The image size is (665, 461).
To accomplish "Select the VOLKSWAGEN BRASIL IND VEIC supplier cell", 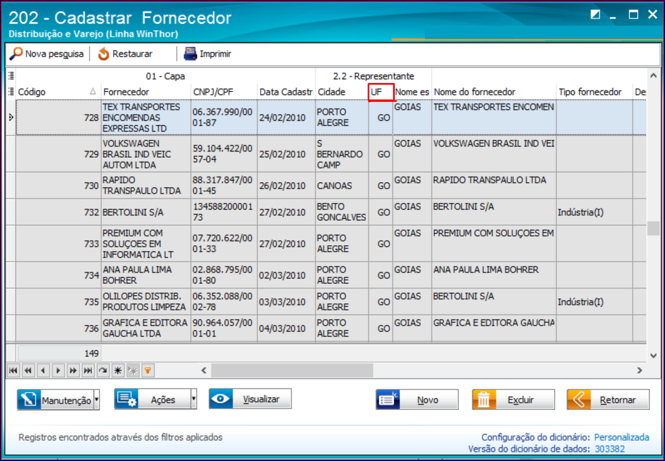I will tap(146, 154).
